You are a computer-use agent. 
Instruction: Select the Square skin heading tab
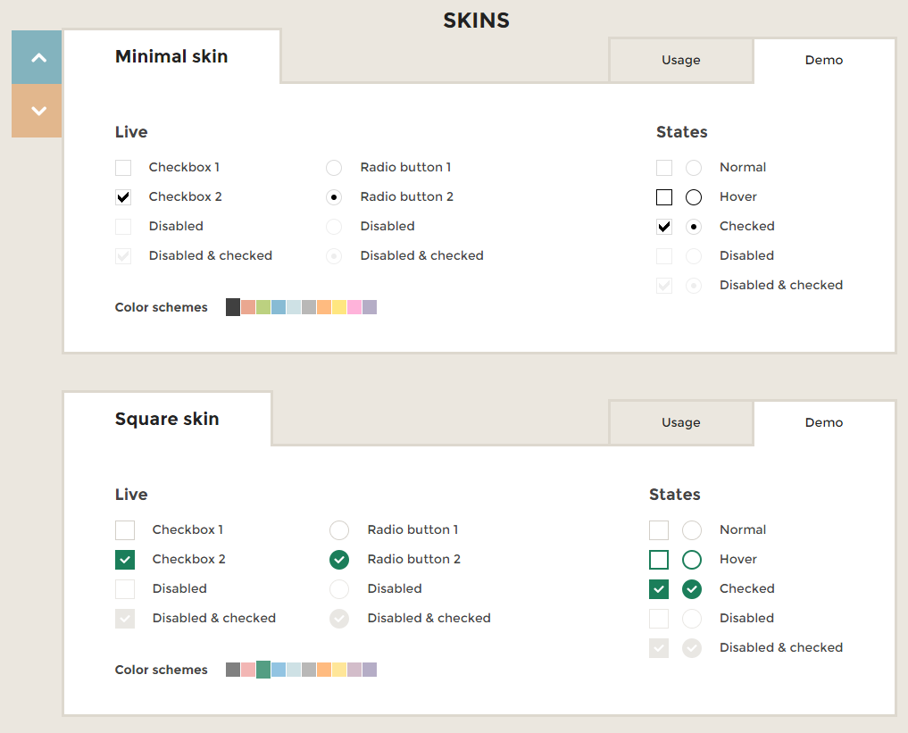[x=167, y=419]
